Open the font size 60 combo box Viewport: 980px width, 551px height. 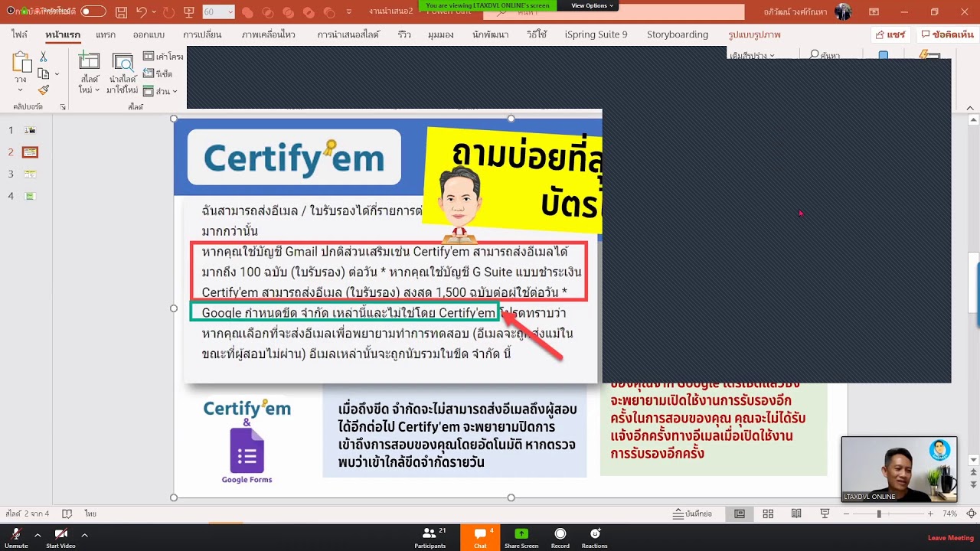pyautogui.click(x=218, y=12)
